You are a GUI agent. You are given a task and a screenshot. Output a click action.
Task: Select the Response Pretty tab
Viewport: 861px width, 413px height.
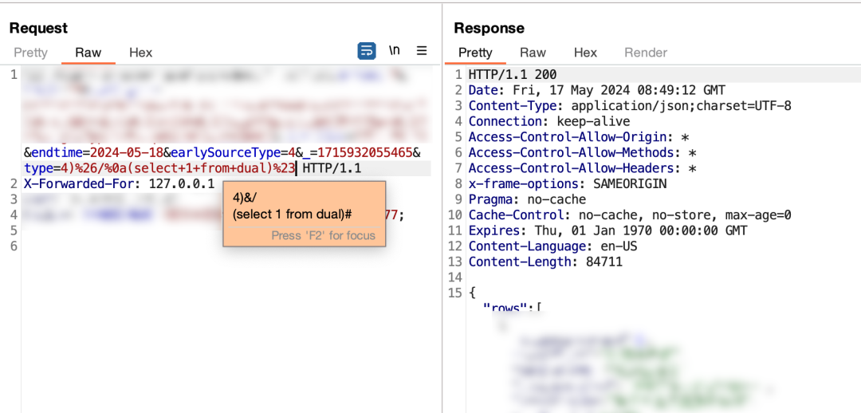tap(475, 53)
